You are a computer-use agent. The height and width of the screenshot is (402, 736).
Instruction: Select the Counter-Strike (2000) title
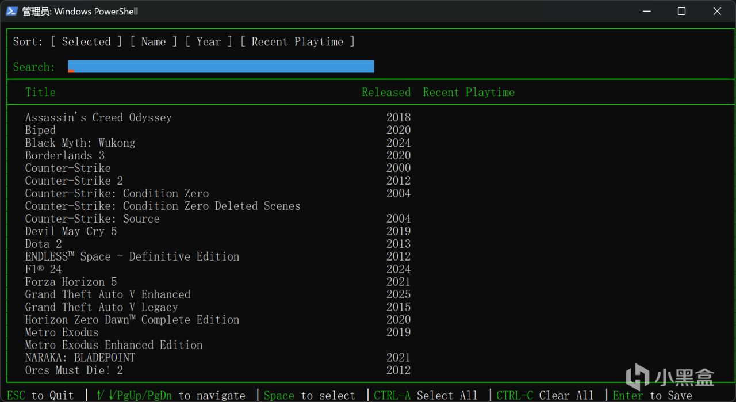tap(68, 168)
